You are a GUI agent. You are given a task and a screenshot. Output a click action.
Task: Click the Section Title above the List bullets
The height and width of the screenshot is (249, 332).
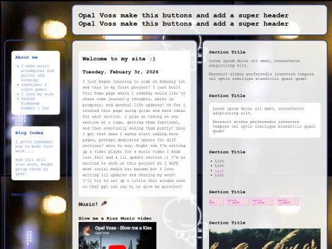(227, 152)
